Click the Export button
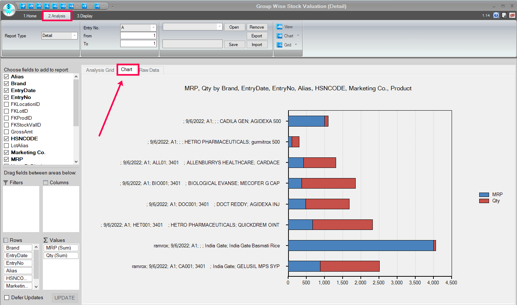The image size is (517, 305). [257, 36]
